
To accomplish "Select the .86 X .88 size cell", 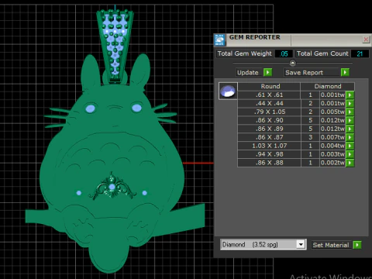I will 269,163.
